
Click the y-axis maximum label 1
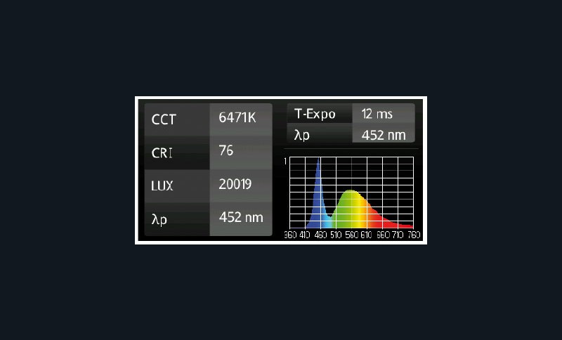285,162
